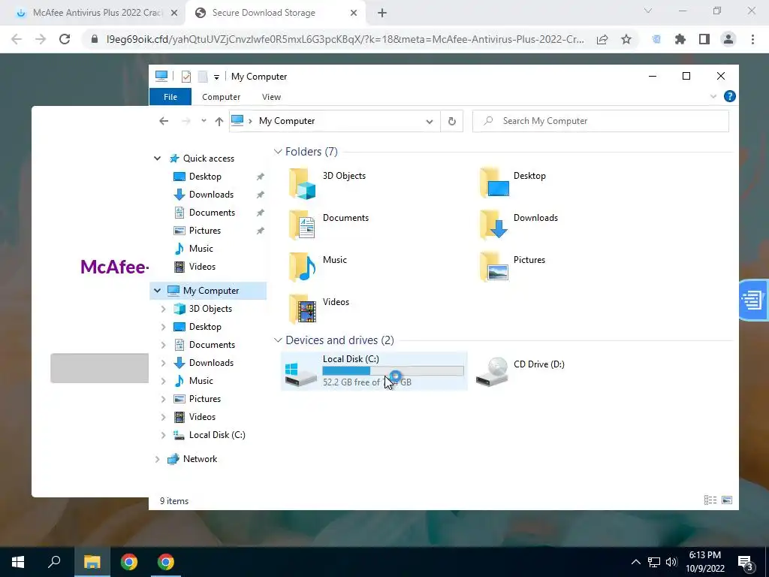Open Customize Quick Access Toolbar dropdown
769x577 pixels.
(216, 77)
